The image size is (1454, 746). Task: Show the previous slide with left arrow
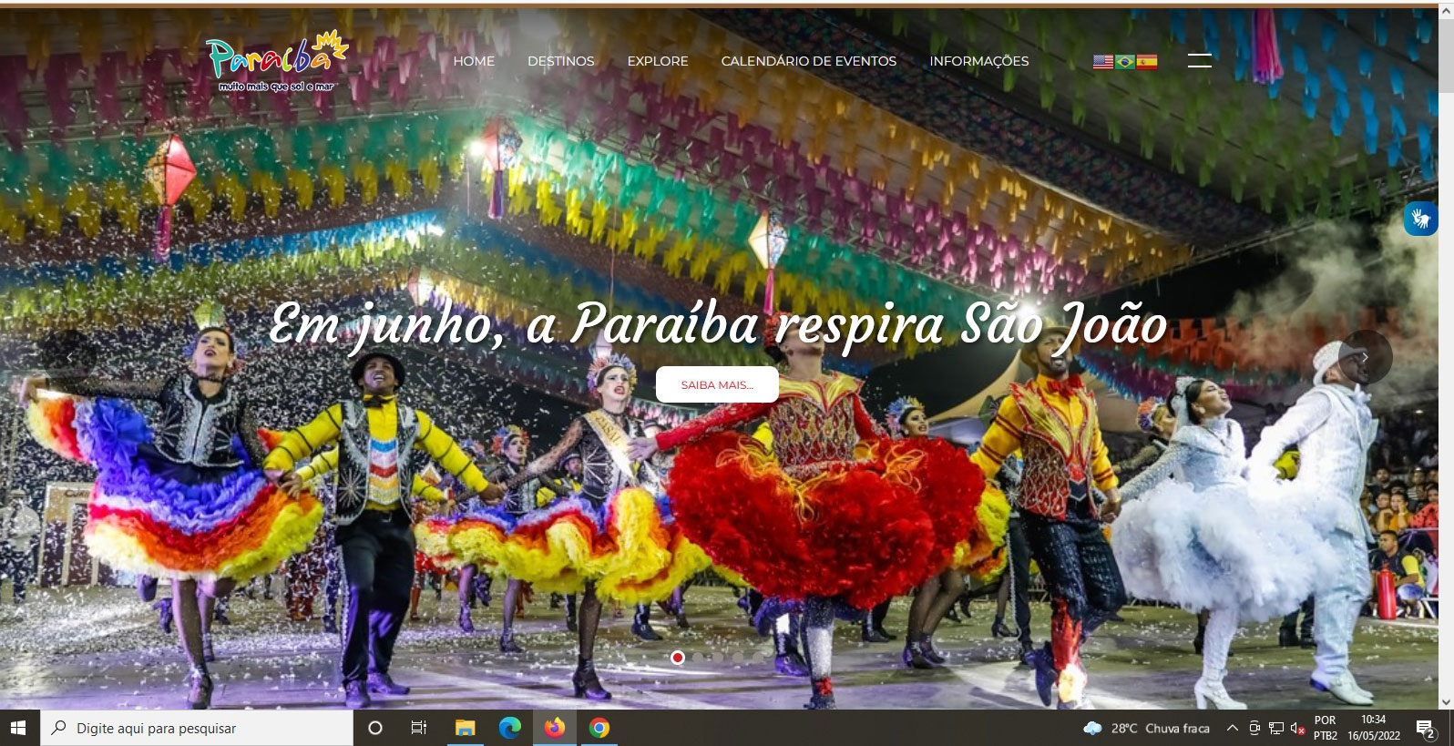69,357
